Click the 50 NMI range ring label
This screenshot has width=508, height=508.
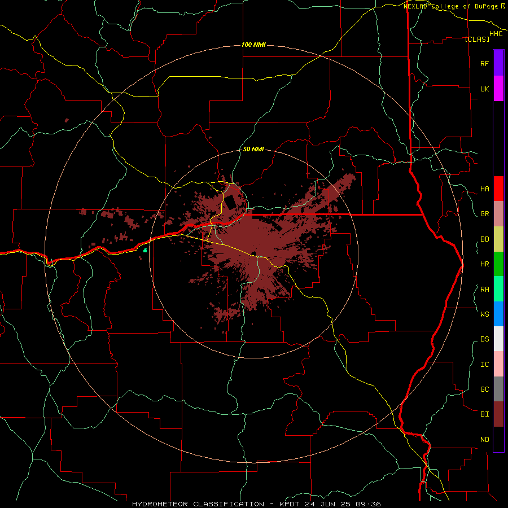253,150
